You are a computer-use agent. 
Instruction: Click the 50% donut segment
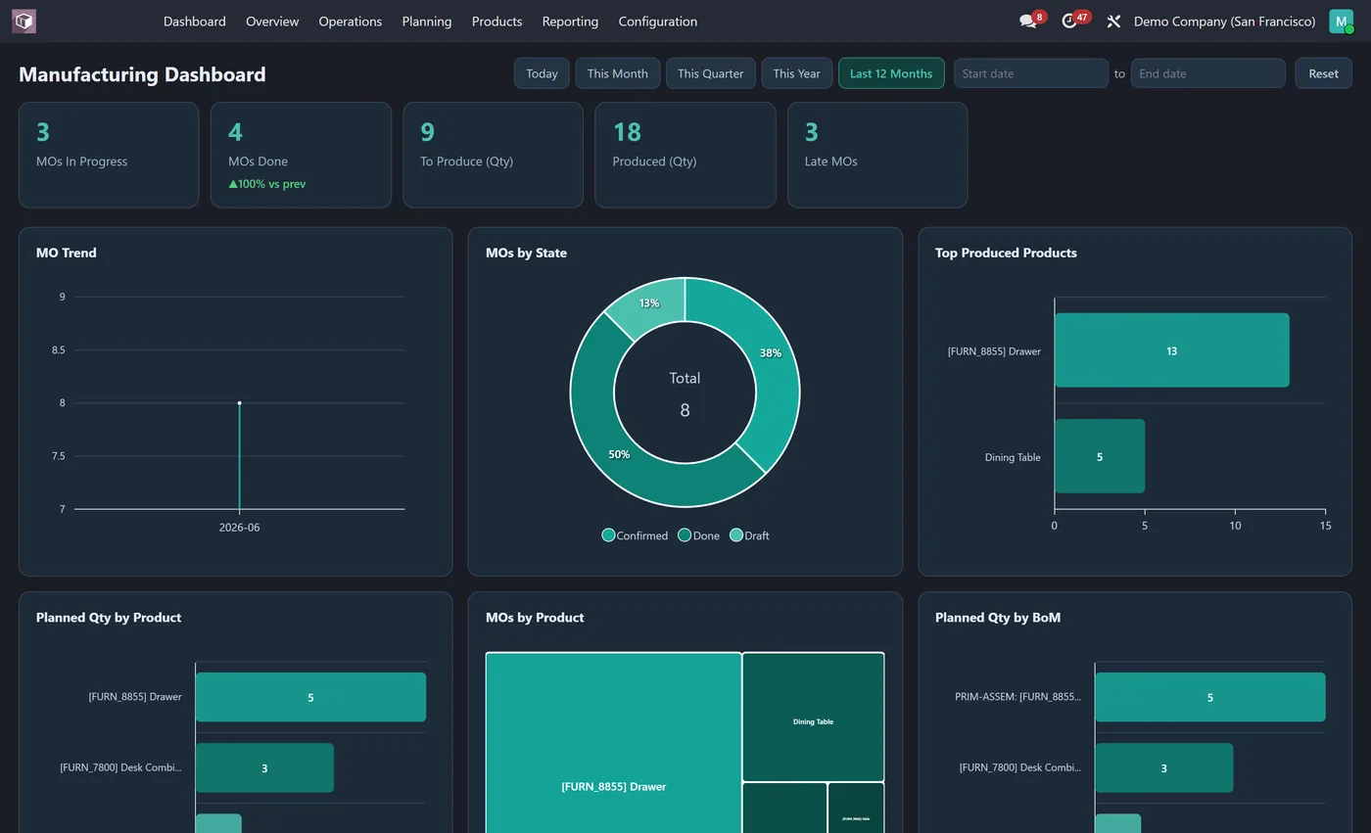pos(619,454)
